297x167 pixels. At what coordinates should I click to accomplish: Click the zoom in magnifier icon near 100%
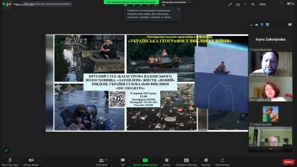(253, 4)
